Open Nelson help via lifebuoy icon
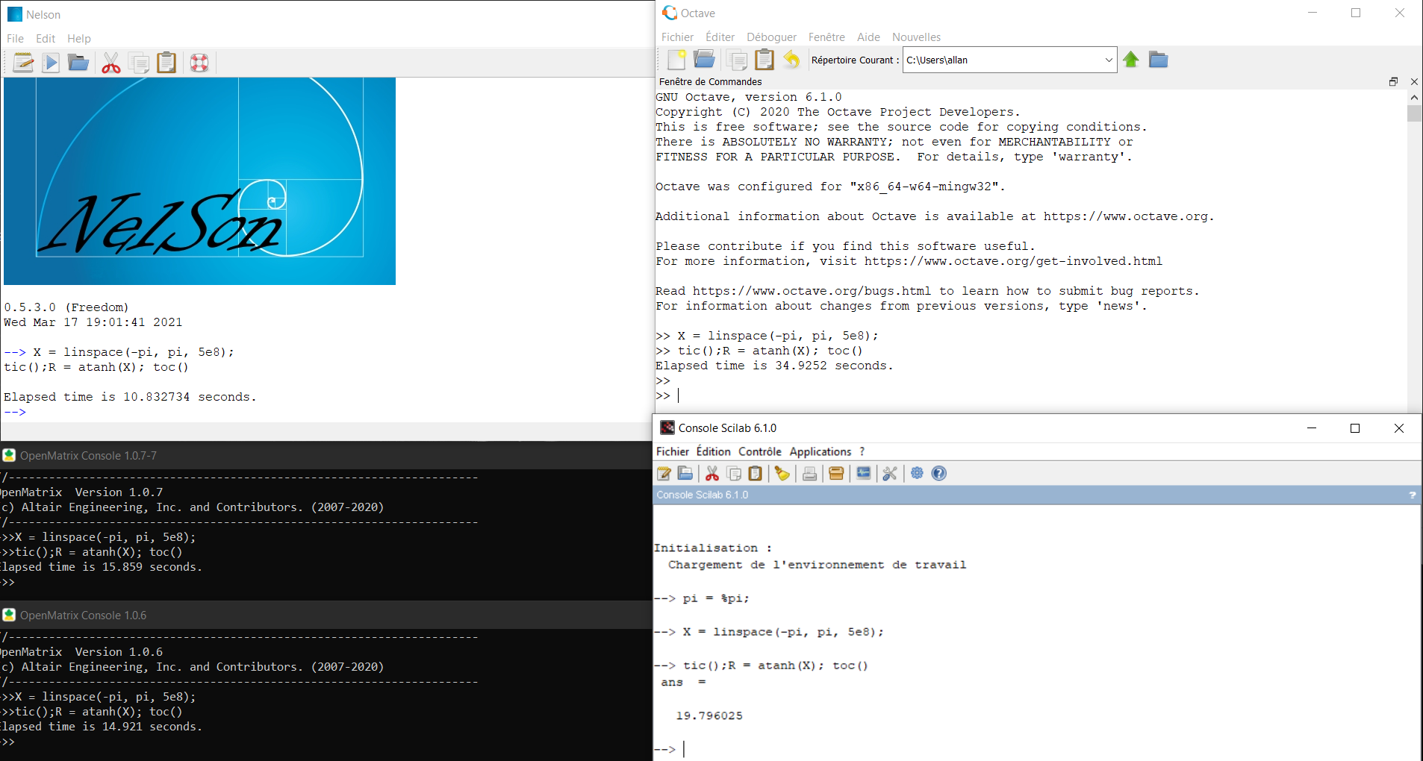The height and width of the screenshot is (761, 1423). point(199,63)
